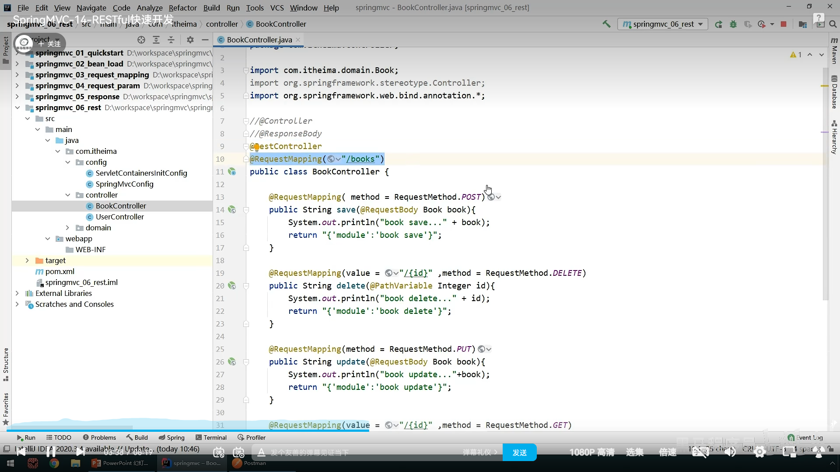Image resolution: width=840 pixels, height=472 pixels.
Task: Expand the domain package folder
Action: [67, 228]
